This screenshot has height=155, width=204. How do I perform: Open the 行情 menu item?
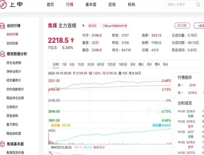(x=70, y=5)
